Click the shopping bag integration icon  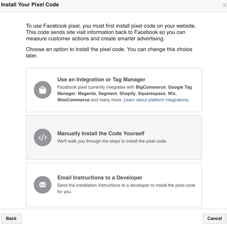click(43, 90)
